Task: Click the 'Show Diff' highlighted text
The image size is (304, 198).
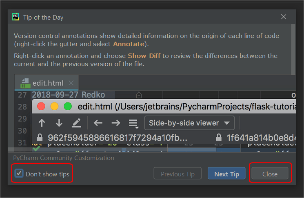Action: coord(144,56)
